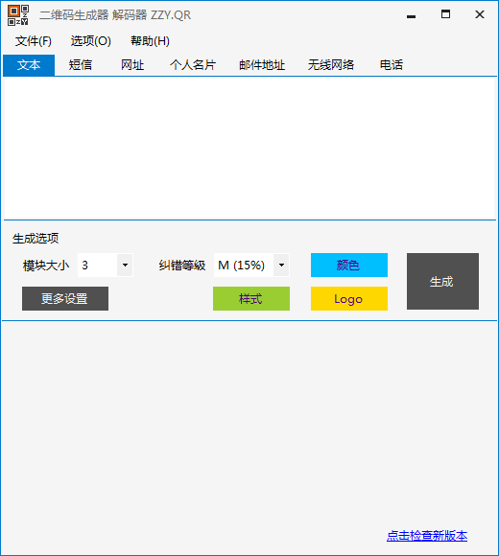This screenshot has width=499, height=556.
Task: Click the yellow Logo button
Action: pyautogui.click(x=349, y=298)
